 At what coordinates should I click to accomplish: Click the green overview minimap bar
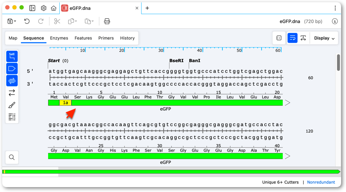pos(171,172)
